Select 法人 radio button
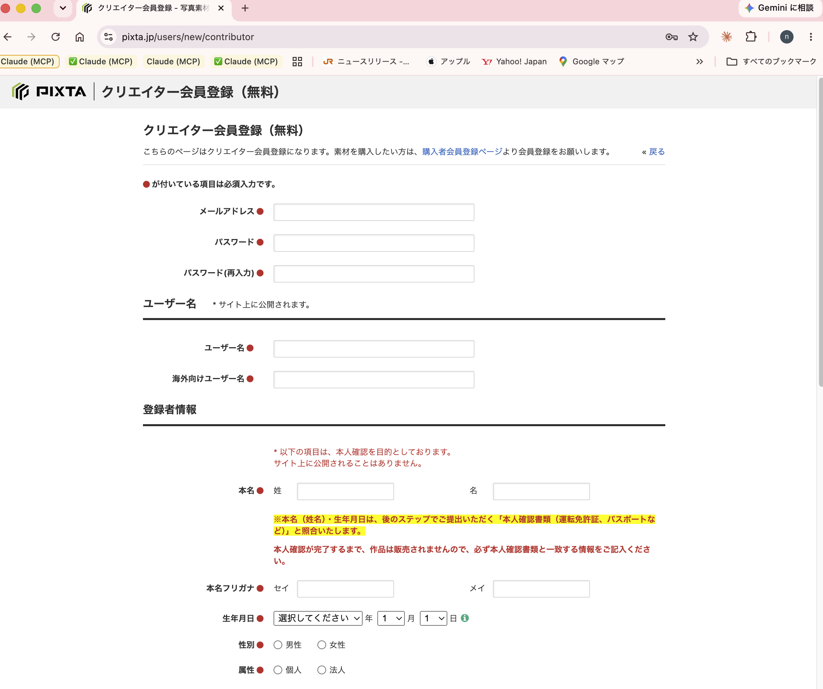The width and height of the screenshot is (823, 689). [321, 670]
